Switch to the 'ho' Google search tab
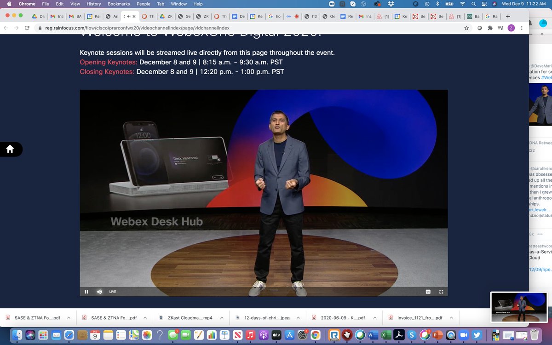The width and height of the screenshot is (552, 345). pyautogui.click(x=275, y=16)
